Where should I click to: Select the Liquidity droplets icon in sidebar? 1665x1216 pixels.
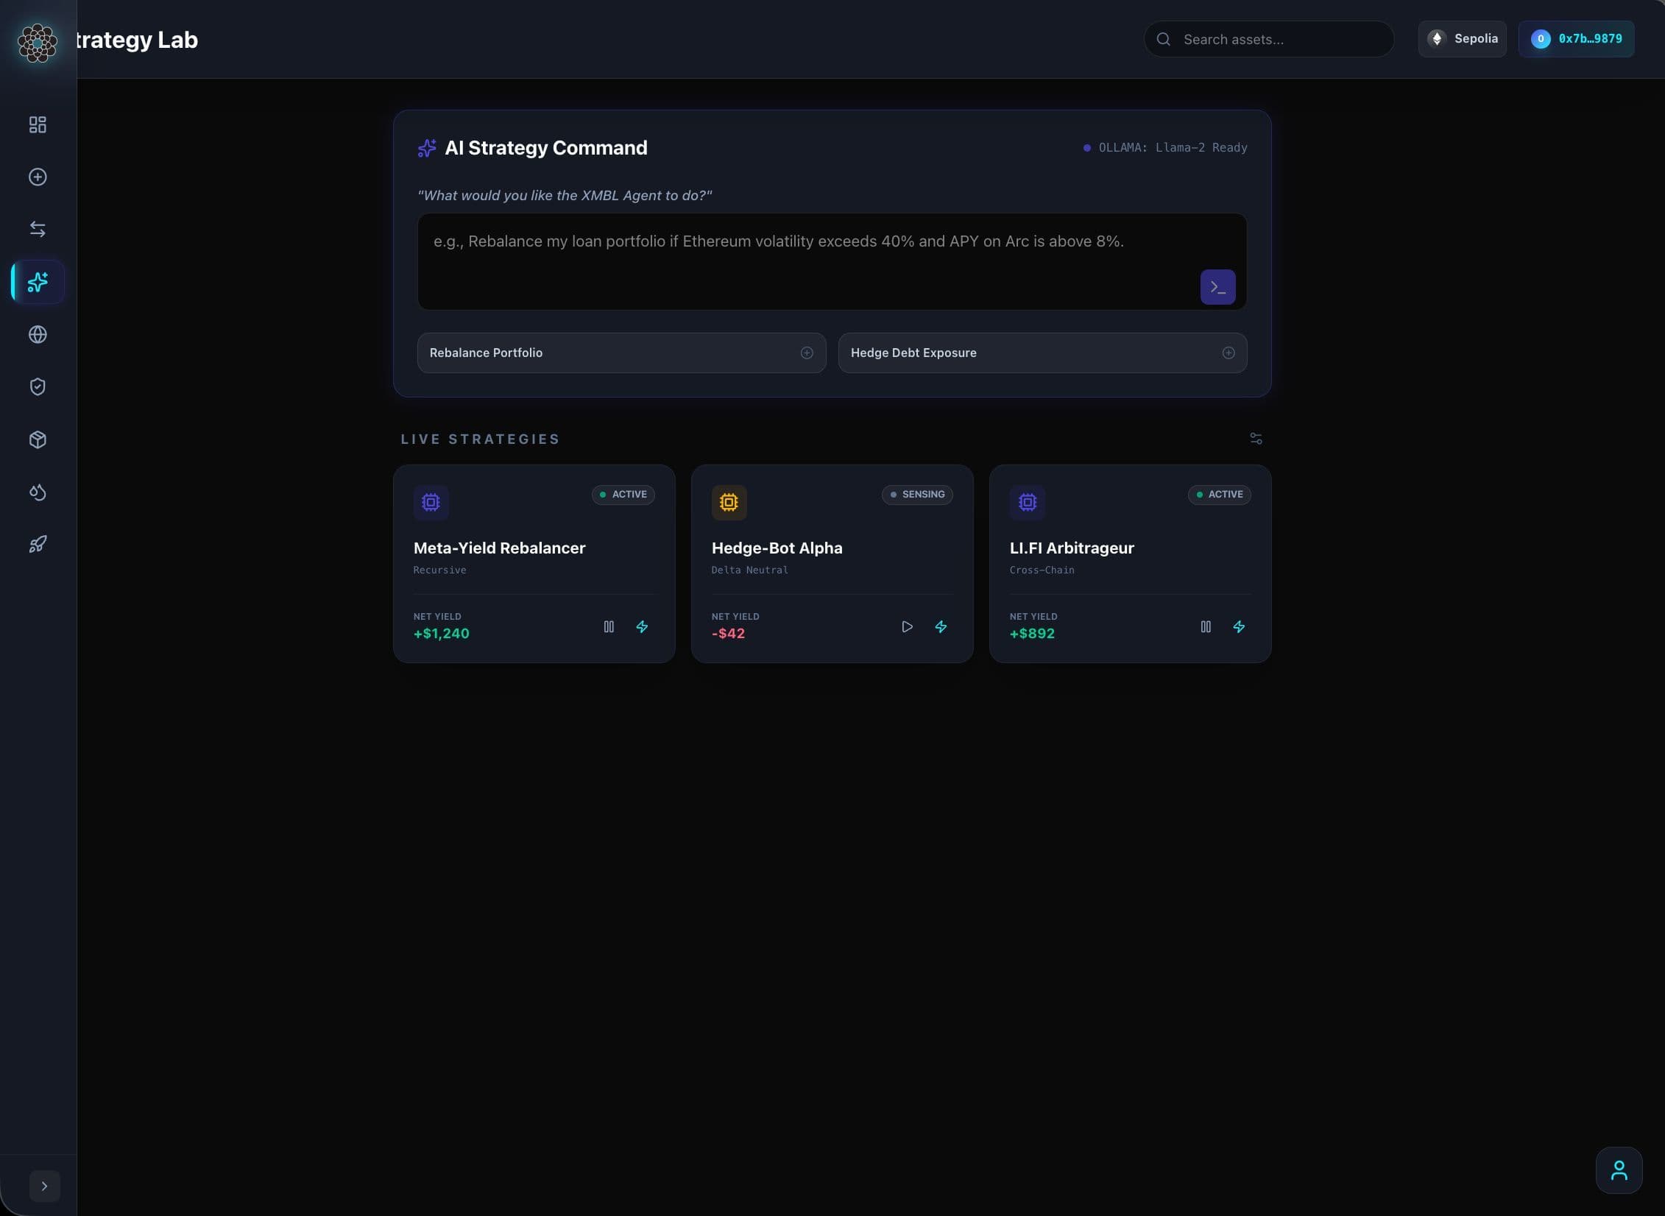coord(38,492)
